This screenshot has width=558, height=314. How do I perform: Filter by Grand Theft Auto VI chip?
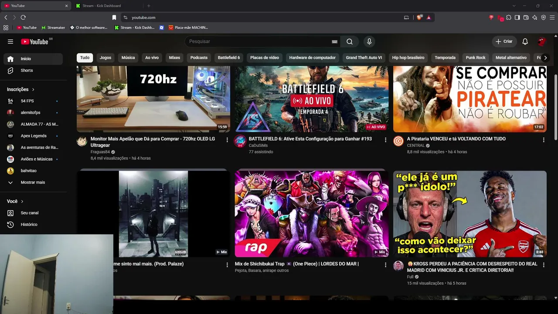[x=364, y=58]
